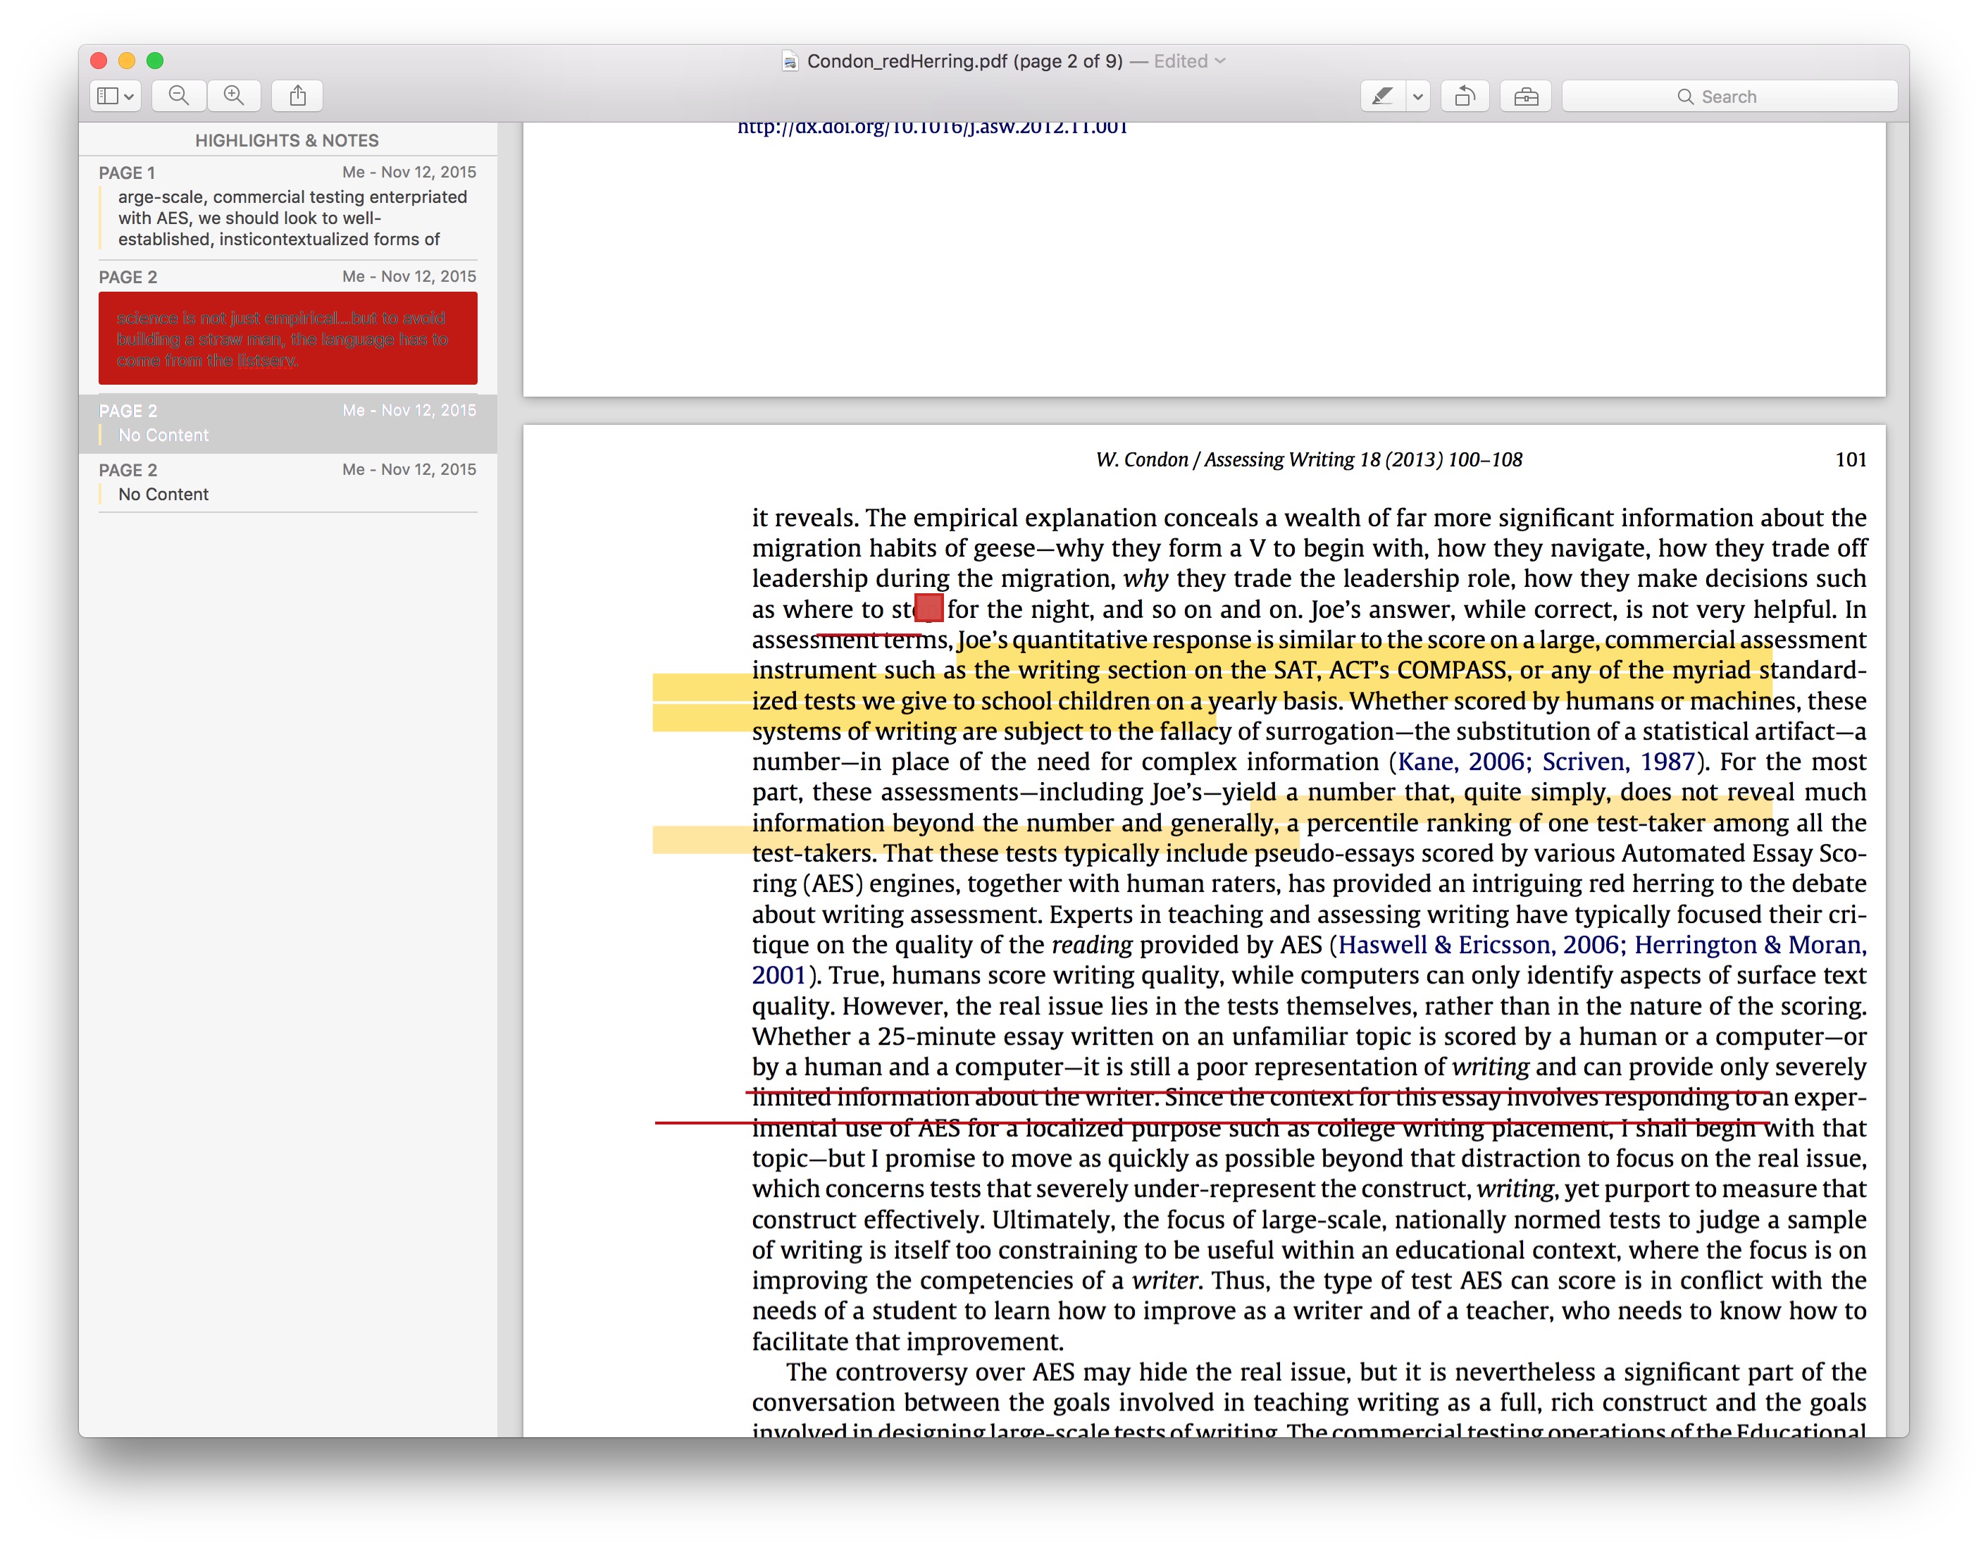Screen dimensions: 1988x1550
Task: Toggle the highlight pen tool
Action: [x=1381, y=96]
